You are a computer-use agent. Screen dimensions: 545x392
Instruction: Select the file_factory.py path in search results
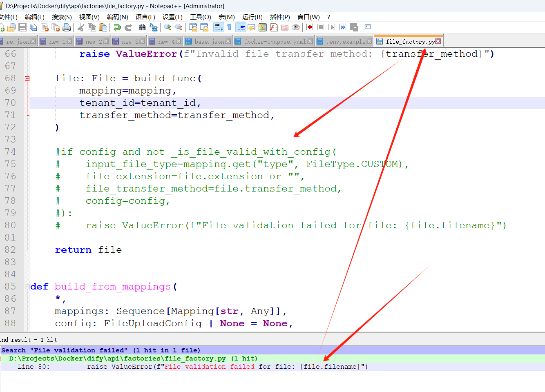pos(118,359)
